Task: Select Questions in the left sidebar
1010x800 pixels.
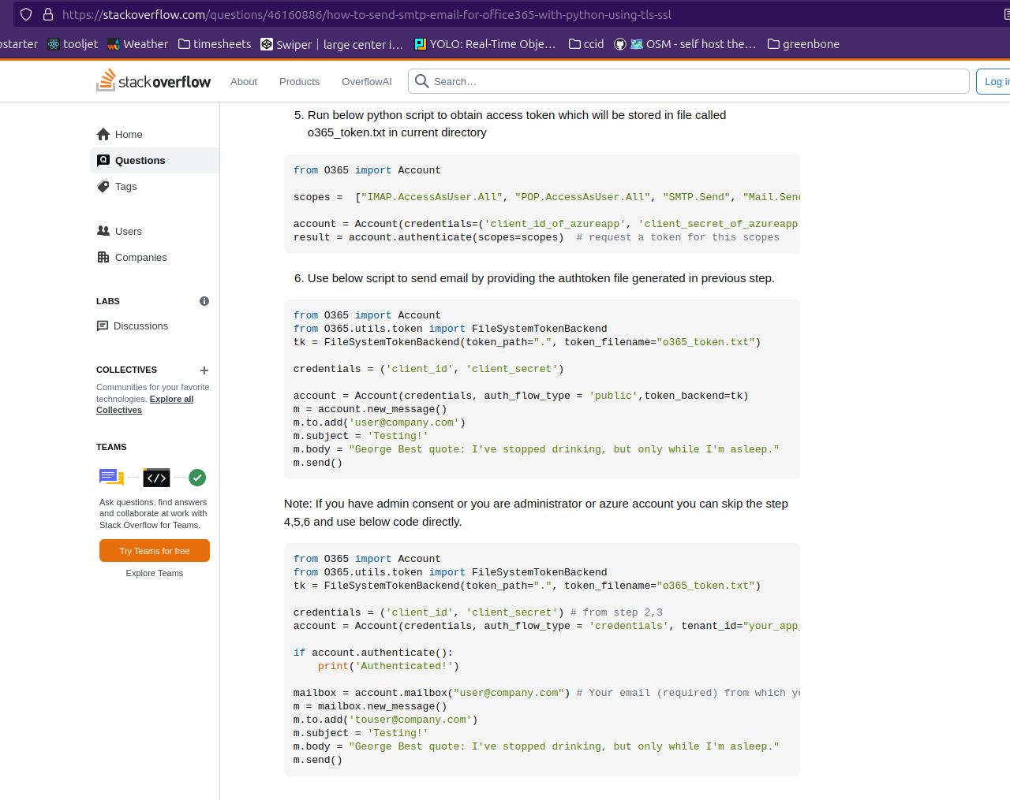Action: point(155,160)
